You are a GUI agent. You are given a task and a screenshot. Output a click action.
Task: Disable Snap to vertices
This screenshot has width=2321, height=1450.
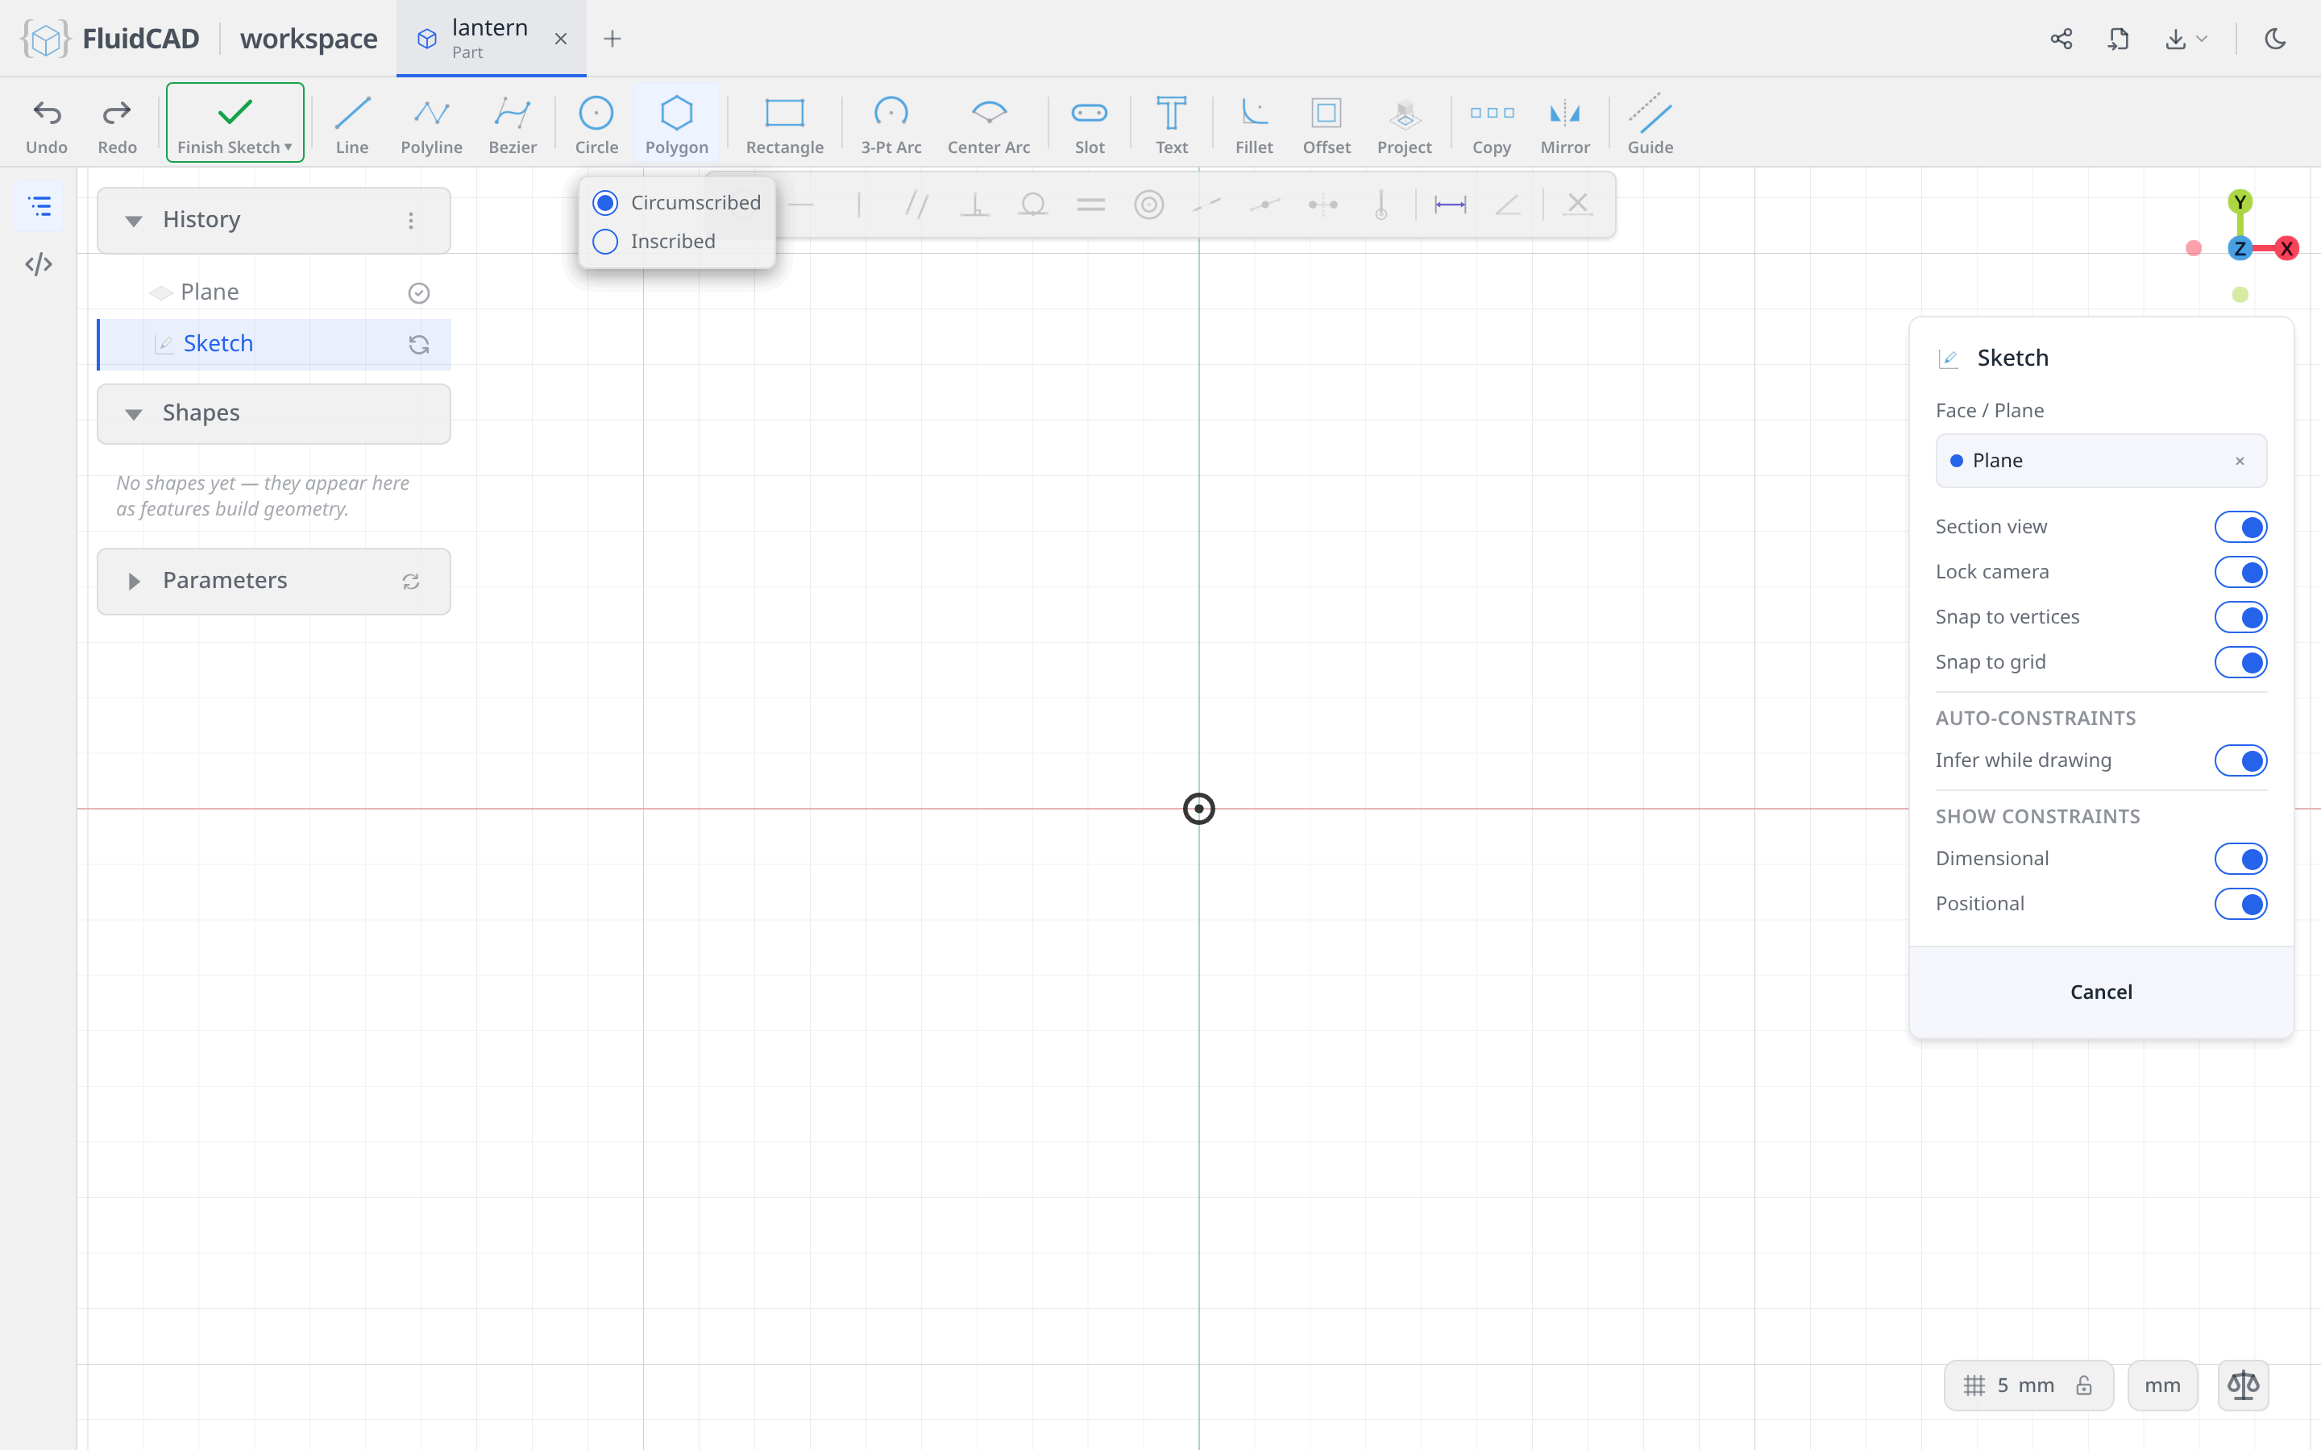coord(2240,616)
